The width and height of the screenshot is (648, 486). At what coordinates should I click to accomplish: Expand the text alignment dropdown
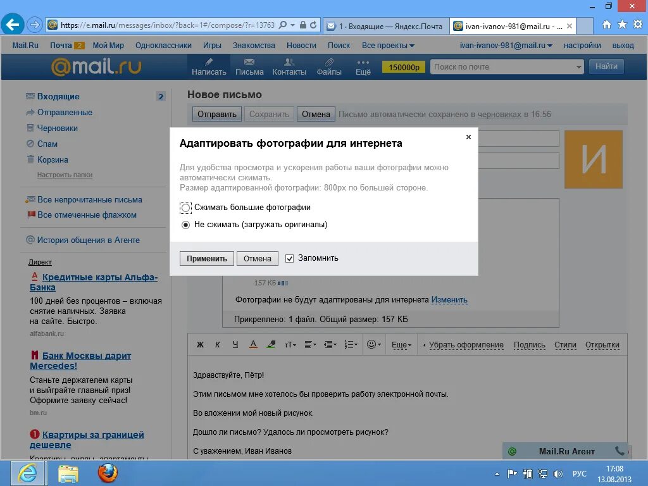(310, 345)
